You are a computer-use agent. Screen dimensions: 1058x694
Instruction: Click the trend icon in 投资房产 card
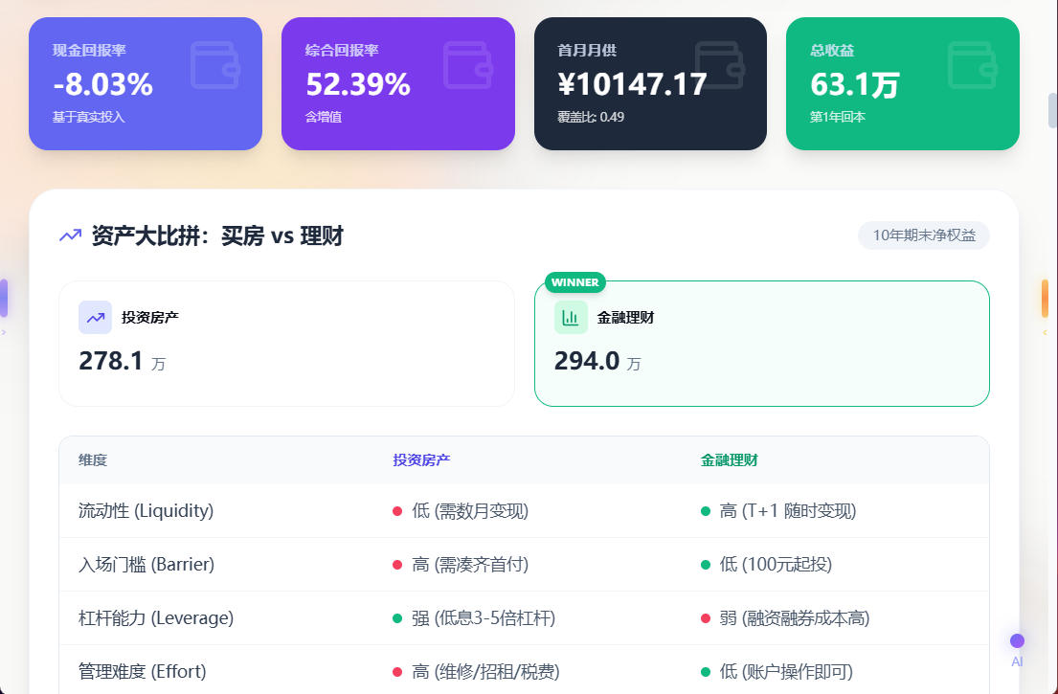(x=95, y=318)
